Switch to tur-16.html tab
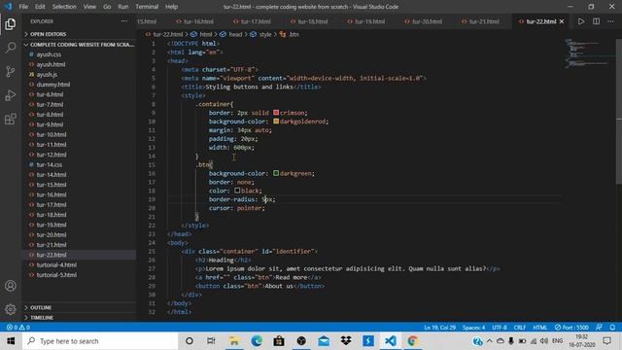 point(198,21)
